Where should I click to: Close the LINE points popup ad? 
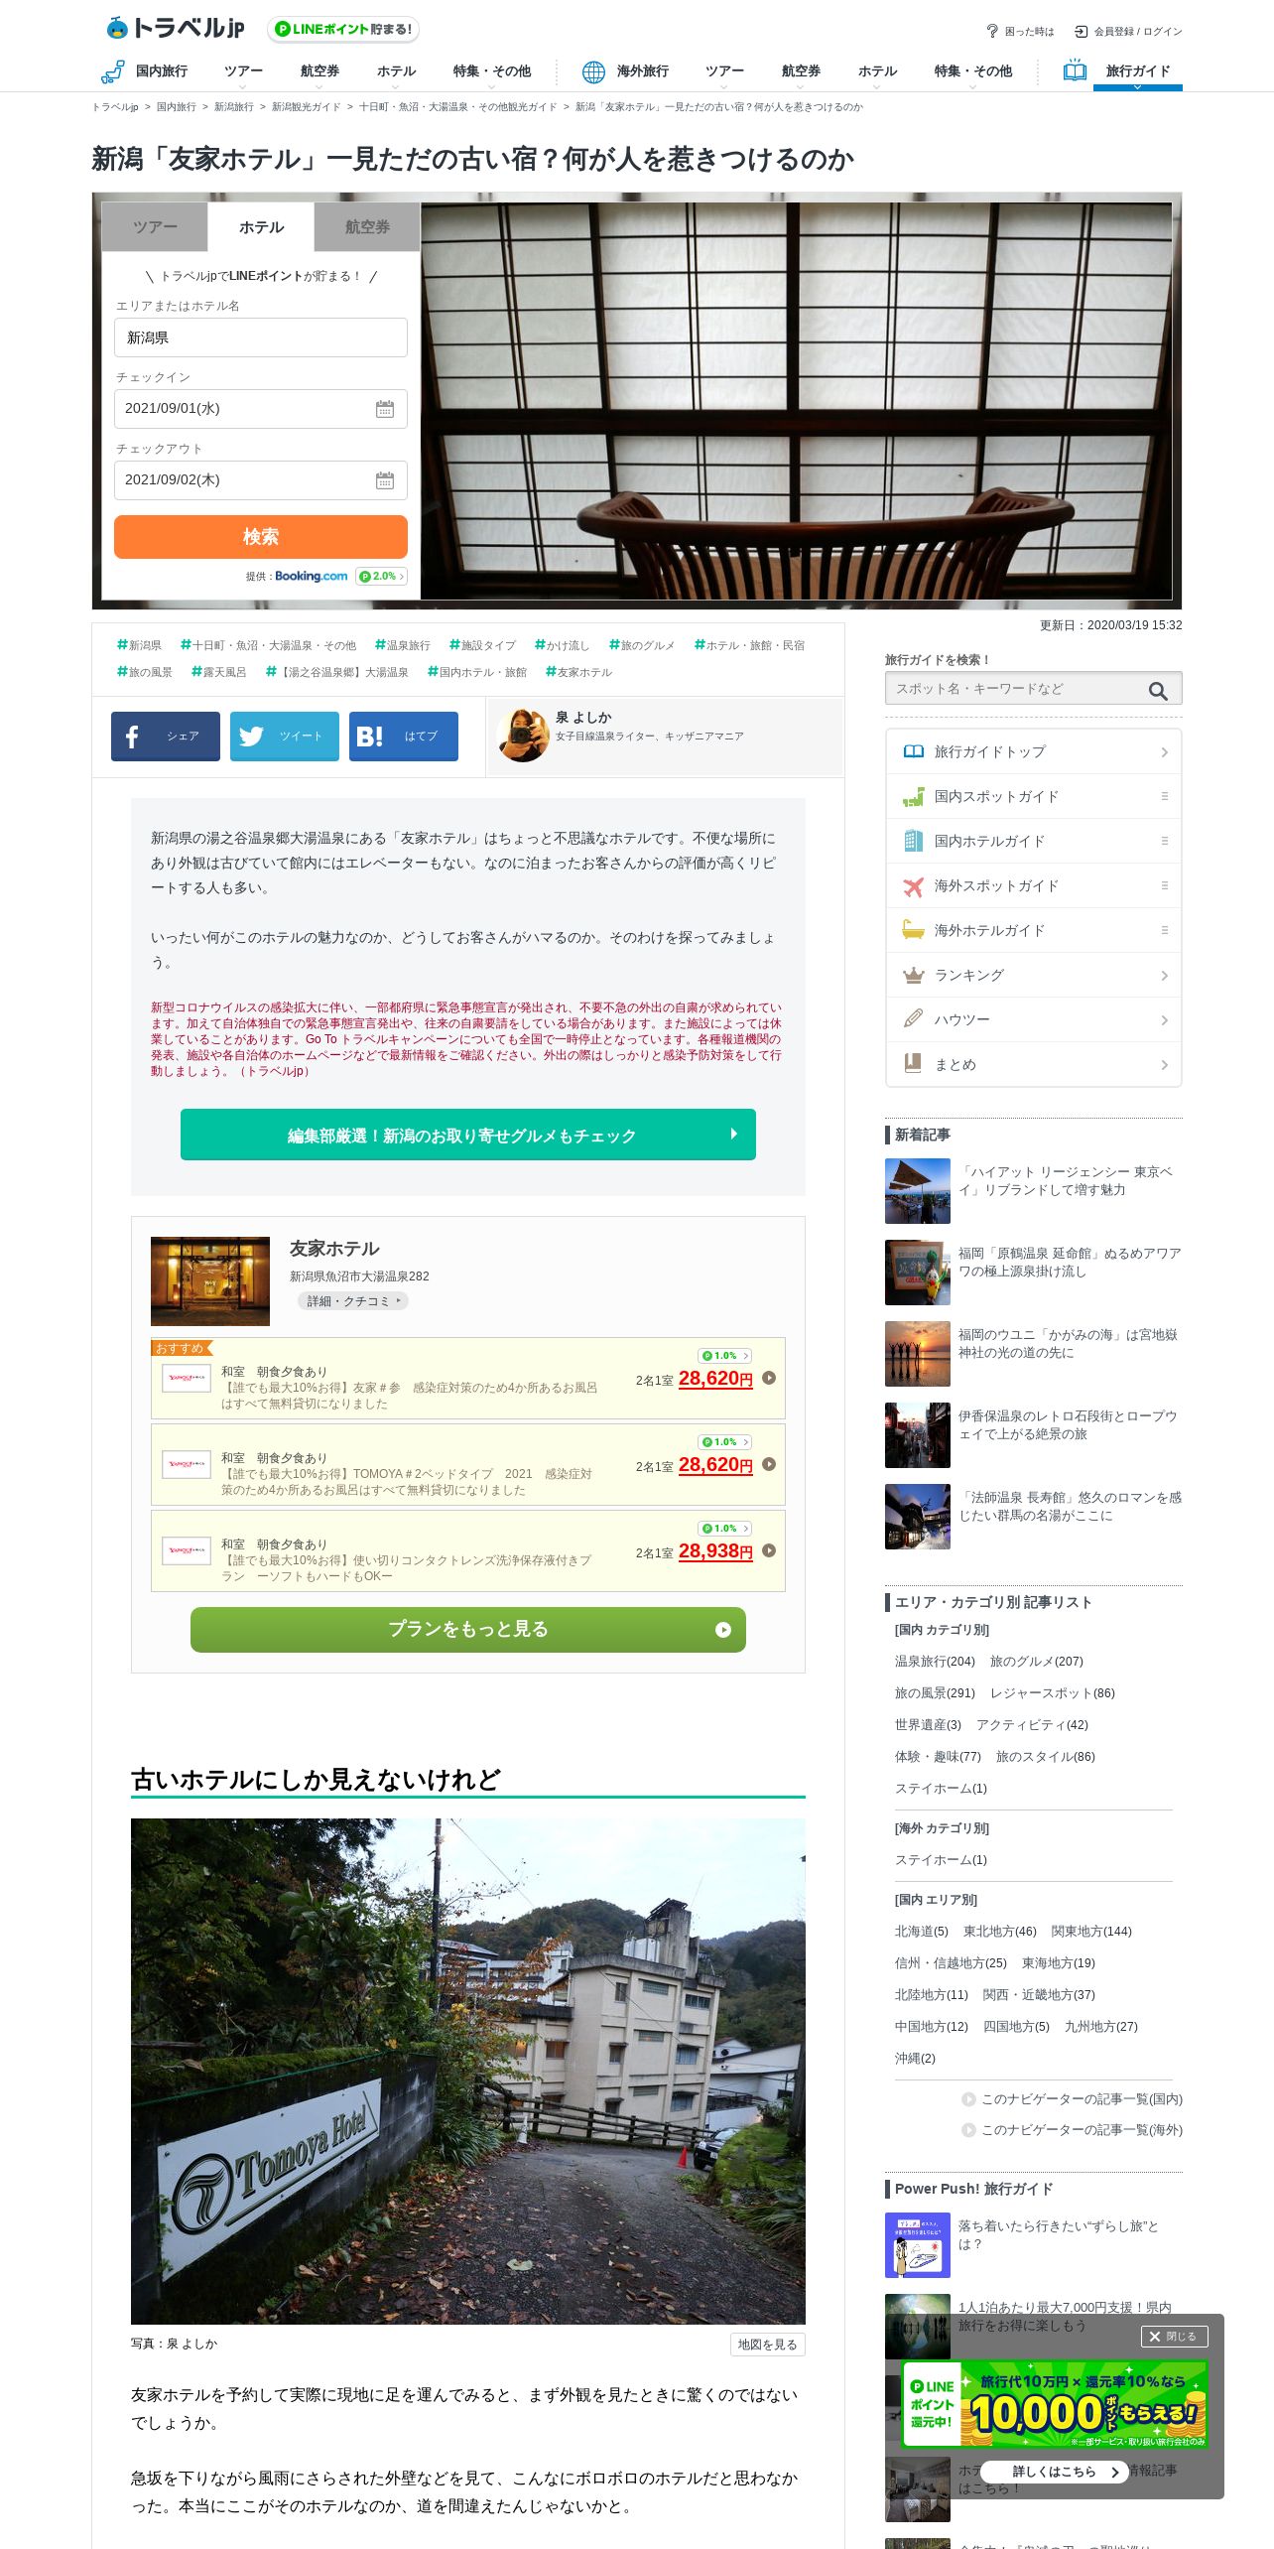[1174, 2337]
